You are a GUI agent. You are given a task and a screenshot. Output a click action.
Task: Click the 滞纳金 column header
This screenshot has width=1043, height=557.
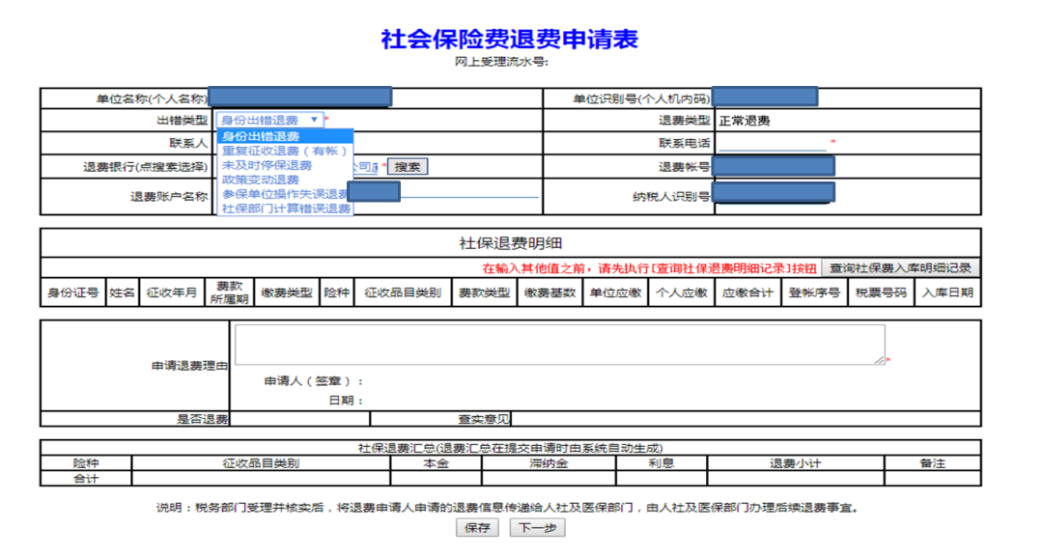(549, 462)
